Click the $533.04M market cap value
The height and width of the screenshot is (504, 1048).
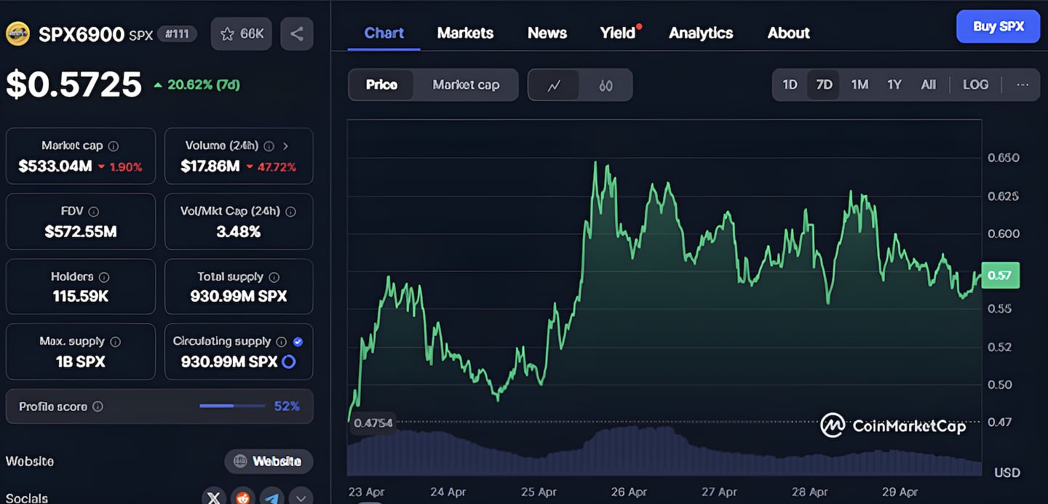[55, 167]
